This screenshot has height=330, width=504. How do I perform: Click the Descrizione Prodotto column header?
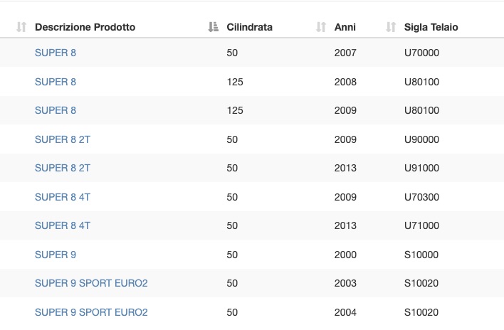85,27
